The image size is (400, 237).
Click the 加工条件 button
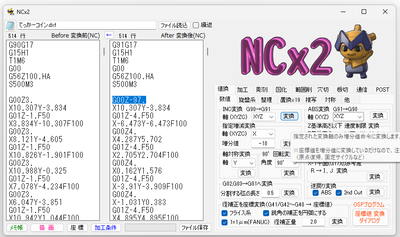coord(106,228)
